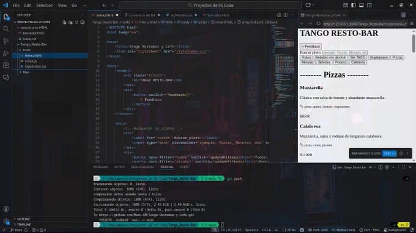Open the View menu
416x233 pixels.
tap(62, 5)
